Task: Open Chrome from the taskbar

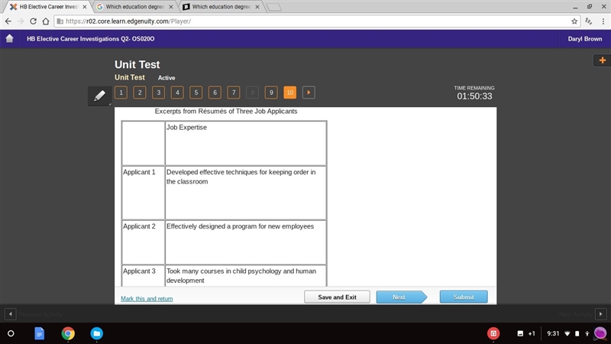Action: 68,333
